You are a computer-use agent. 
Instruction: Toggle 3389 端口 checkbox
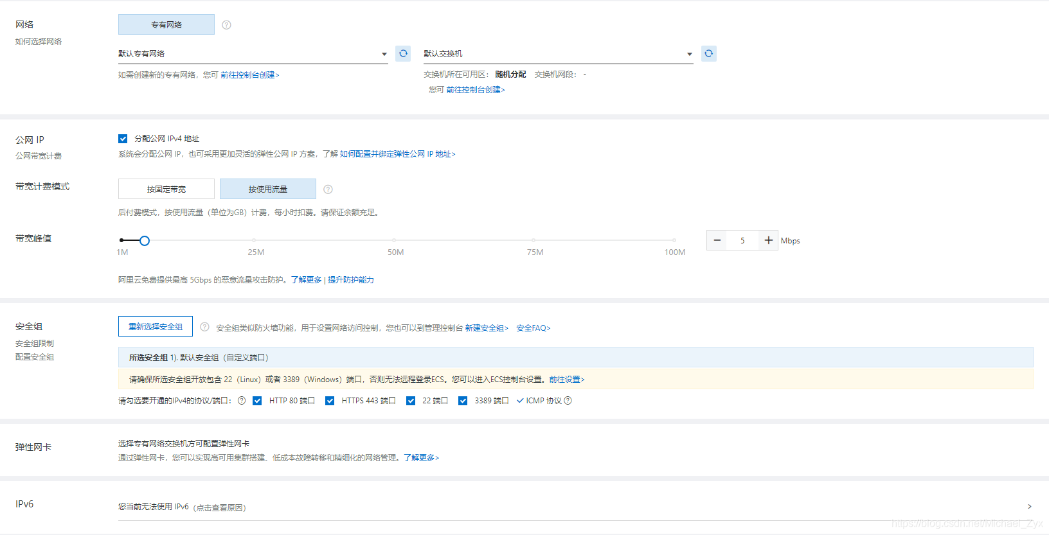pos(463,401)
